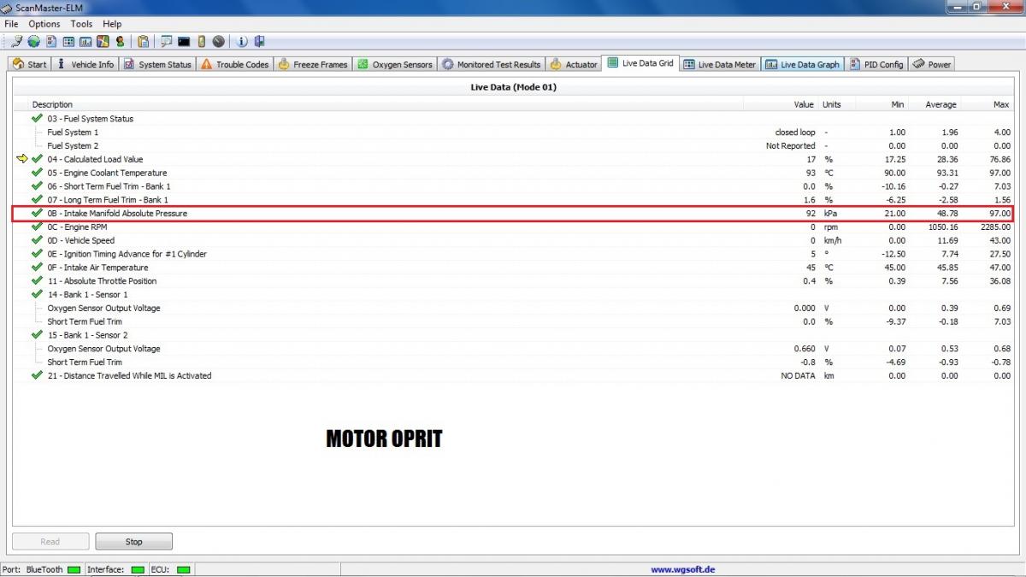
Task: Open the Options menu
Action: (44, 24)
